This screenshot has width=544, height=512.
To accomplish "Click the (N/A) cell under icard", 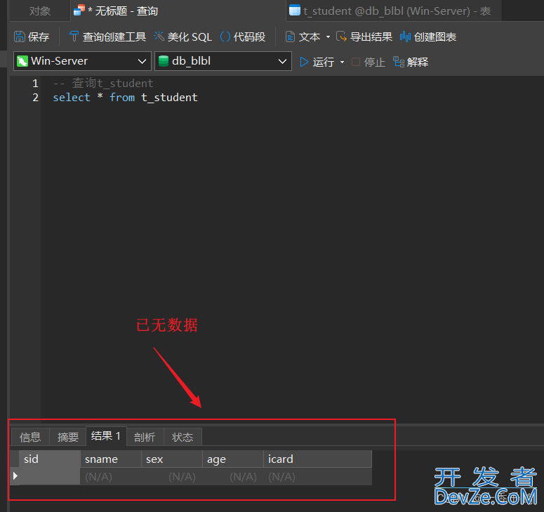I will click(318, 477).
